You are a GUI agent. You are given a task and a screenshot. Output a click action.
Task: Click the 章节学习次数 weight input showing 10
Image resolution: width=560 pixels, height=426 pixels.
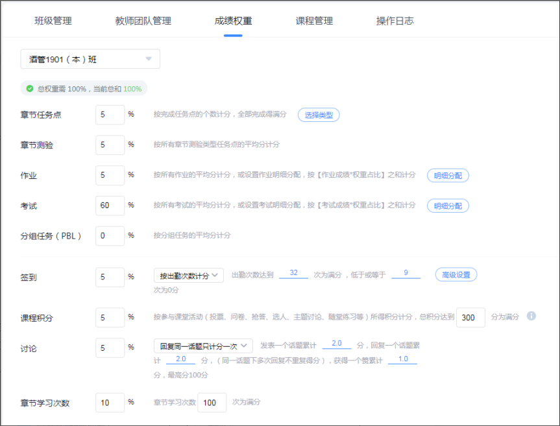coord(110,403)
